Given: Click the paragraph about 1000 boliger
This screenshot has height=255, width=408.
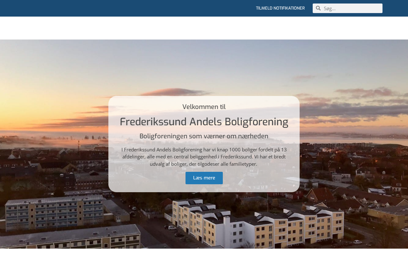Looking at the screenshot, I should 204,157.
